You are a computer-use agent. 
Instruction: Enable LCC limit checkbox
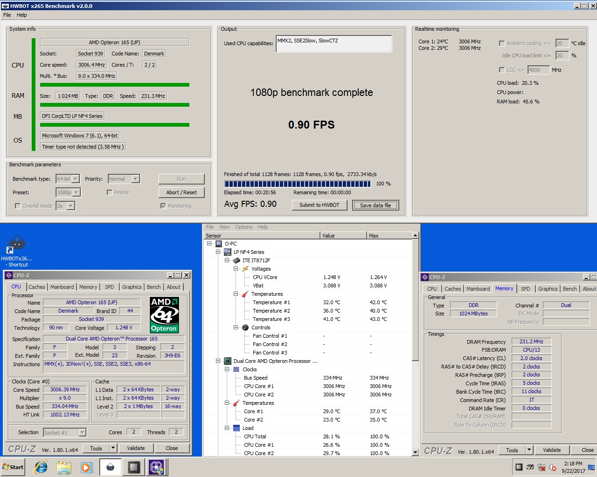click(x=502, y=70)
